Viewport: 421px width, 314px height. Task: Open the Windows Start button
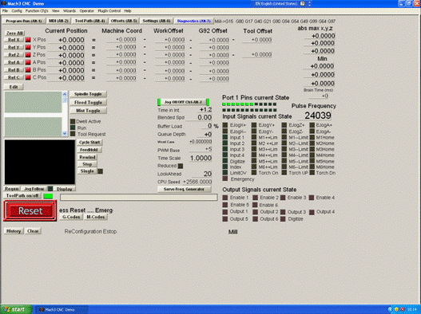16,309
